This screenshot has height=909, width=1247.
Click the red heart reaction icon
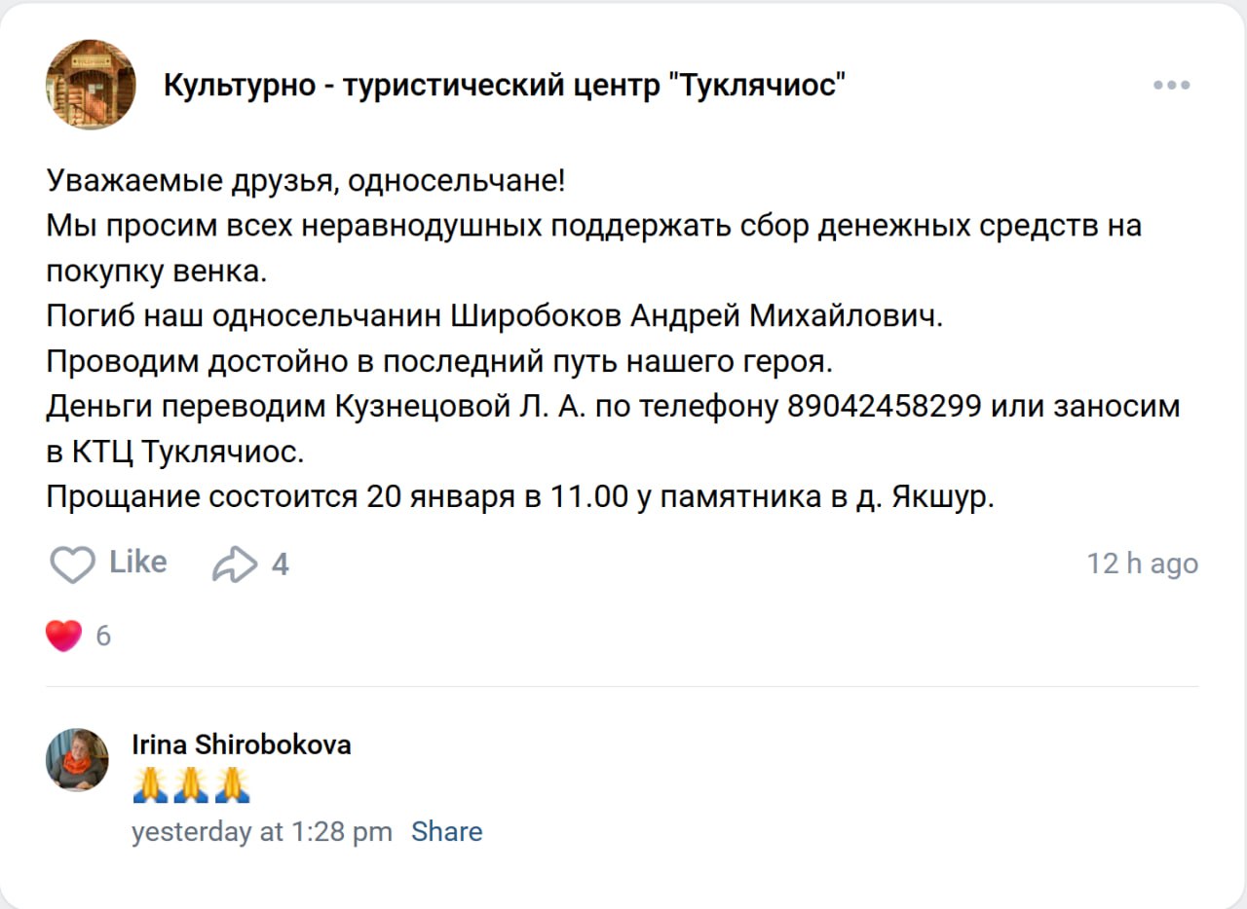coord(64,636)
